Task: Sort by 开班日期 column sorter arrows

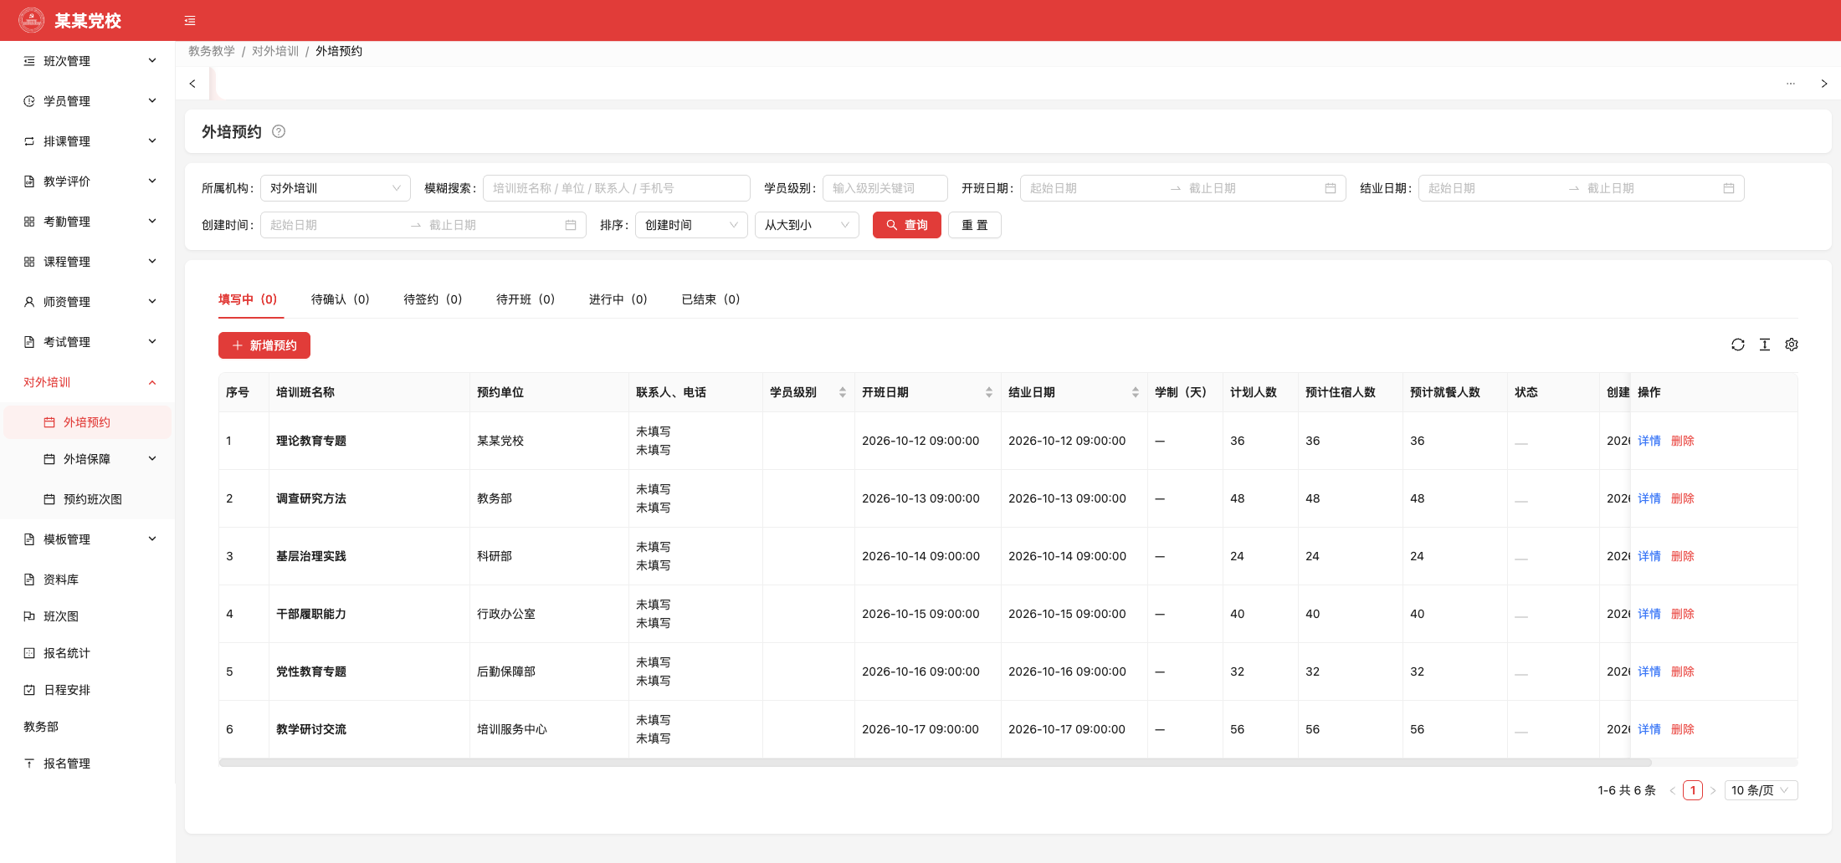Action: pos(989,392)
